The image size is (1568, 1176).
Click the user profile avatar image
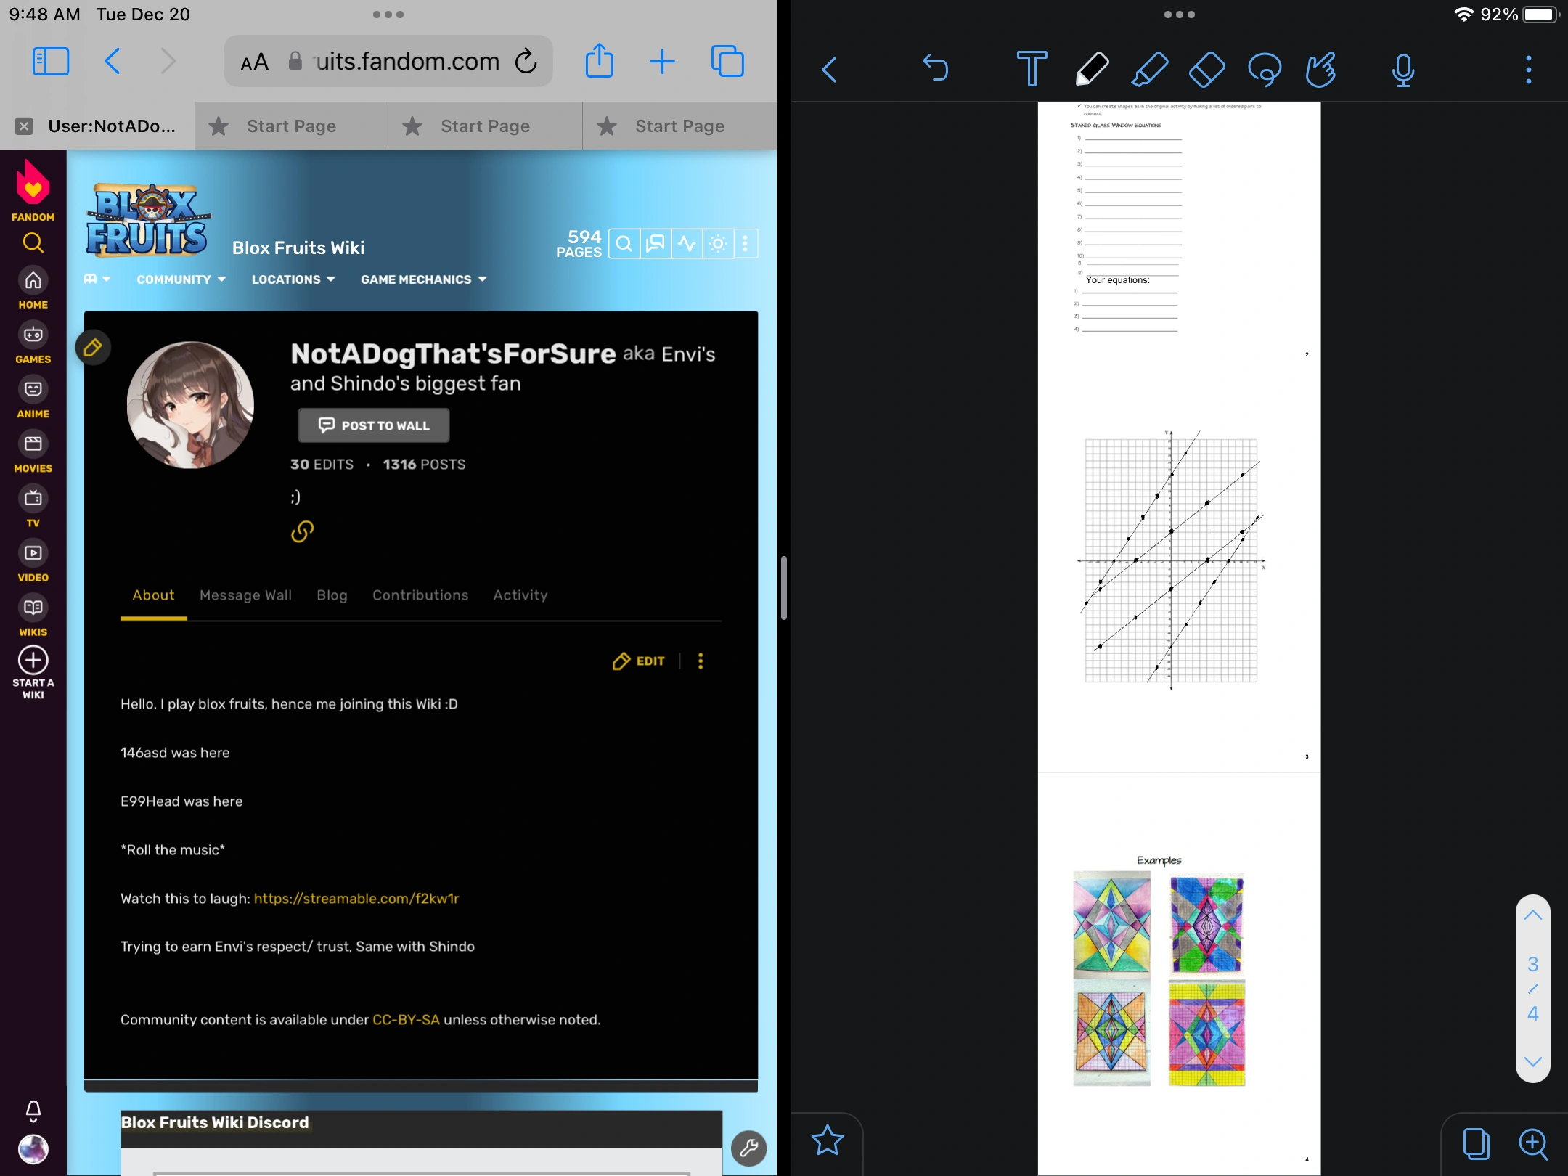click(190, 405)
